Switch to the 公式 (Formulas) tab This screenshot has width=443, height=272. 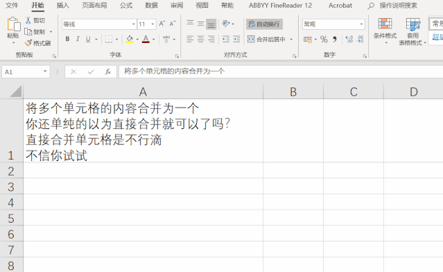click(x=126, y=6)
